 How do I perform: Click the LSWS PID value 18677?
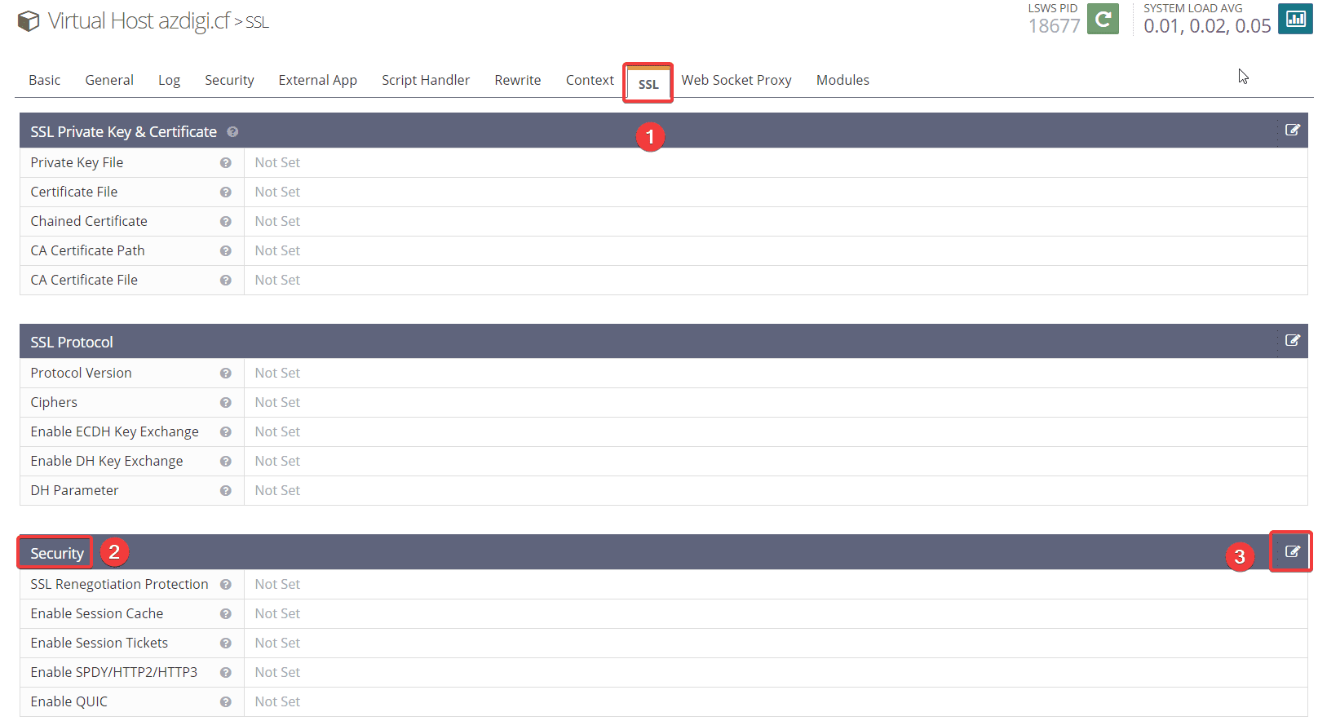point(1054,26)
